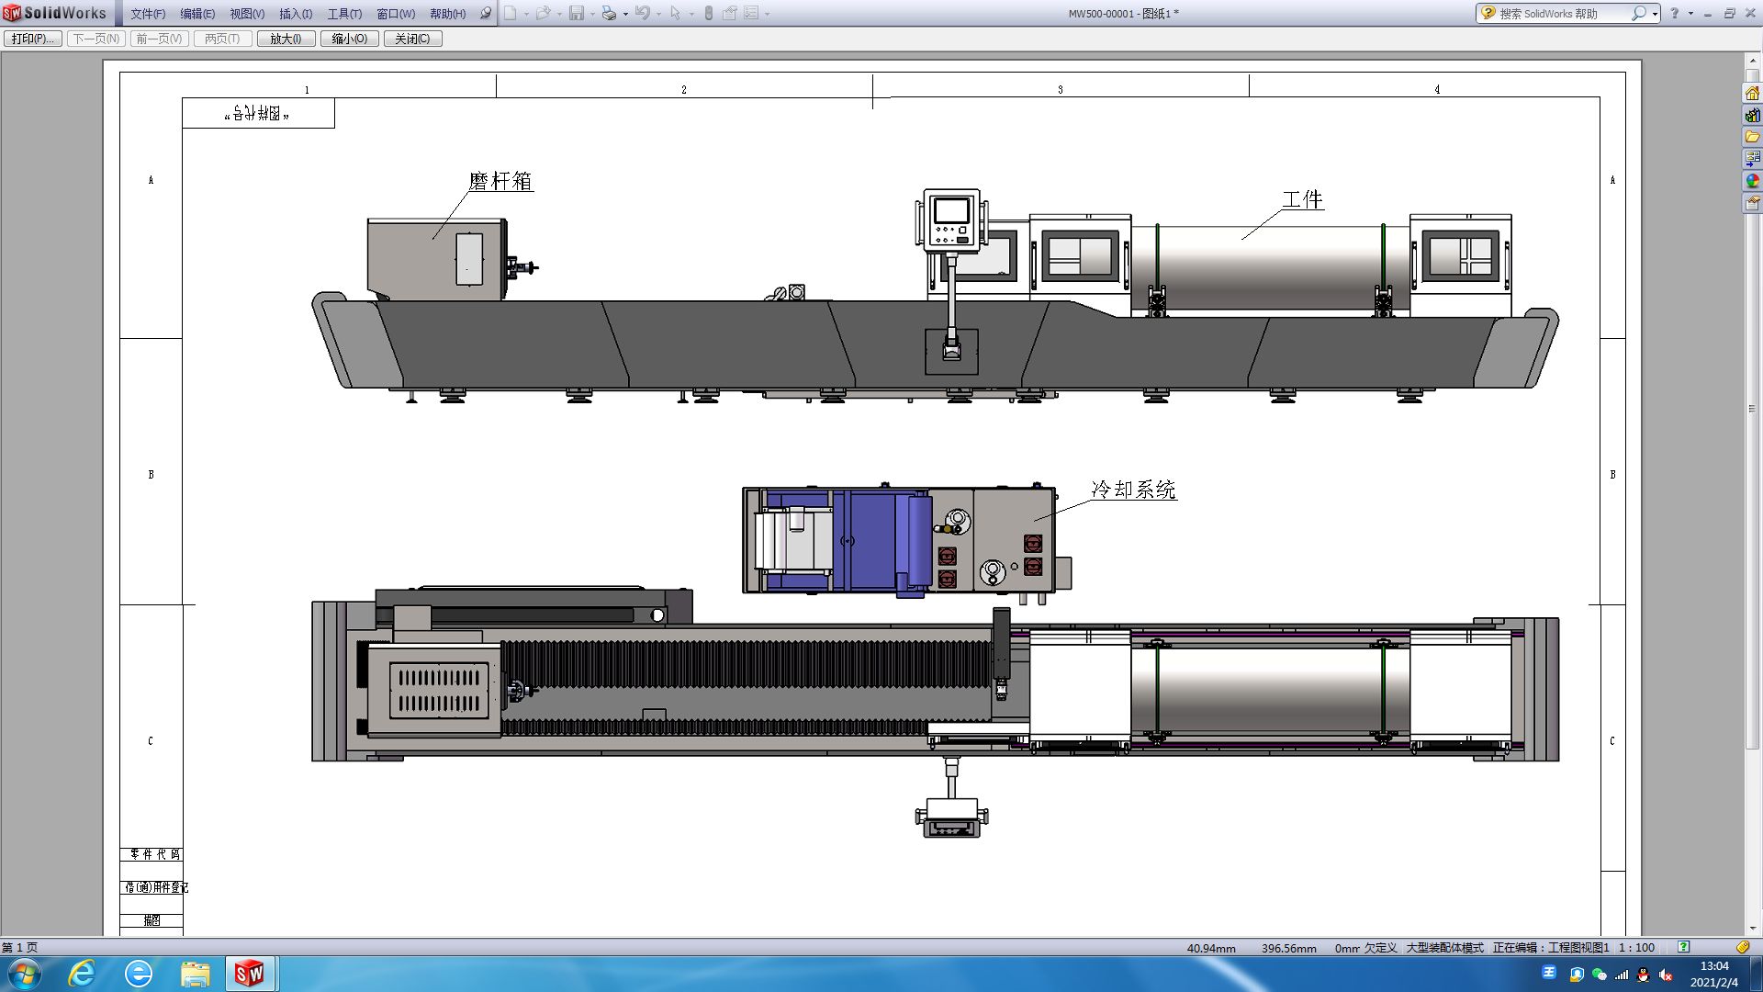The width and height of the screenshot is (1763, 992).
Task: Expand the help menu dropdown arrow
Action: pos(1690,14)
